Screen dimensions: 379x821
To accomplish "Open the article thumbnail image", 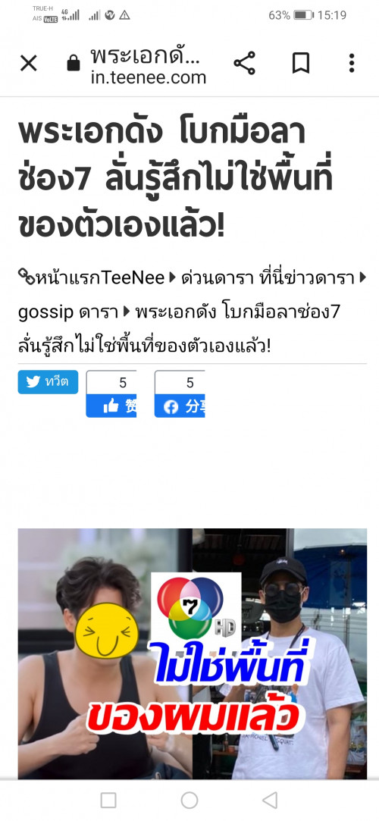I will [192, 653].
